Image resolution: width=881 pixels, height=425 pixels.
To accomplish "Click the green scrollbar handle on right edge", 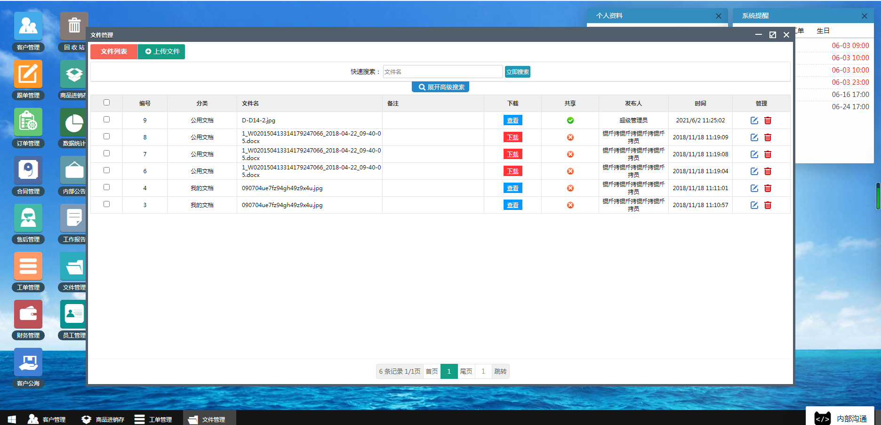I will [x=878, y=196].
